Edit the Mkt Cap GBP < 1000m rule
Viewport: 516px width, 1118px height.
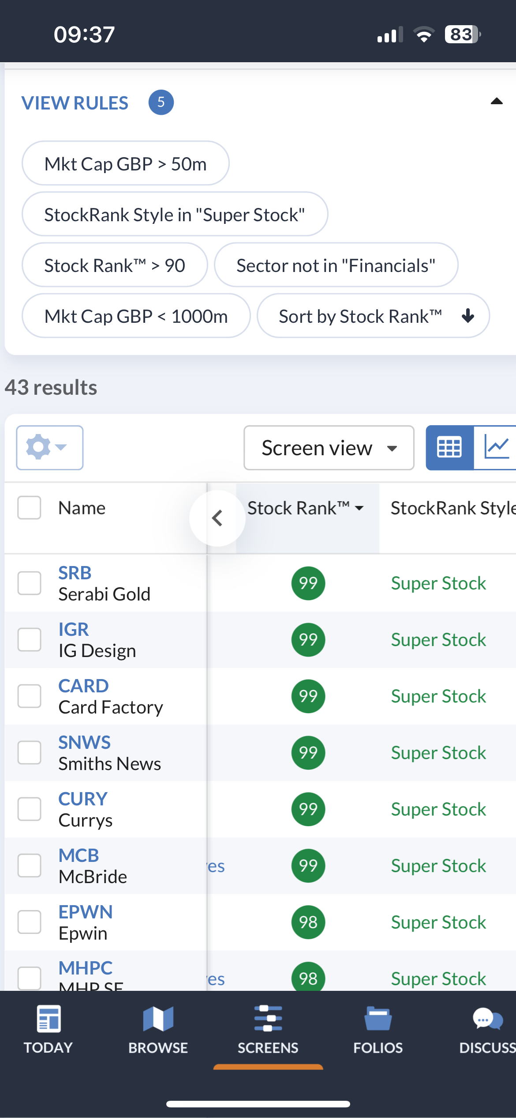(136, 316)
